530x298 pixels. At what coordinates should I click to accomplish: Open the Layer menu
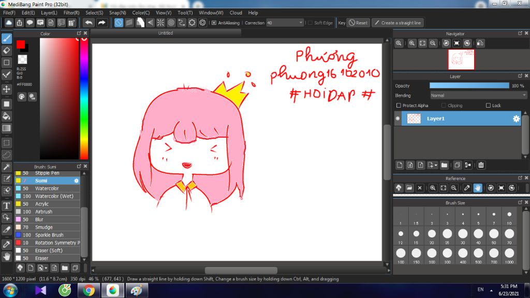(x=49, y=12)
